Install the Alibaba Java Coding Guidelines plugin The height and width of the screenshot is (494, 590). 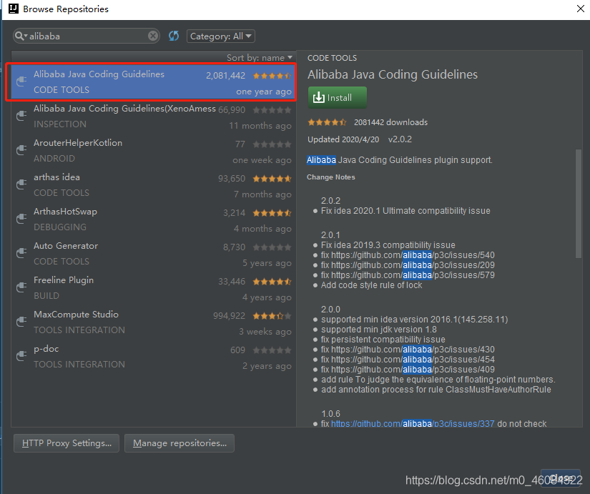tap(337, 97)
